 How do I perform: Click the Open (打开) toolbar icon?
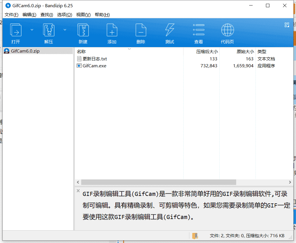[16, 30]
